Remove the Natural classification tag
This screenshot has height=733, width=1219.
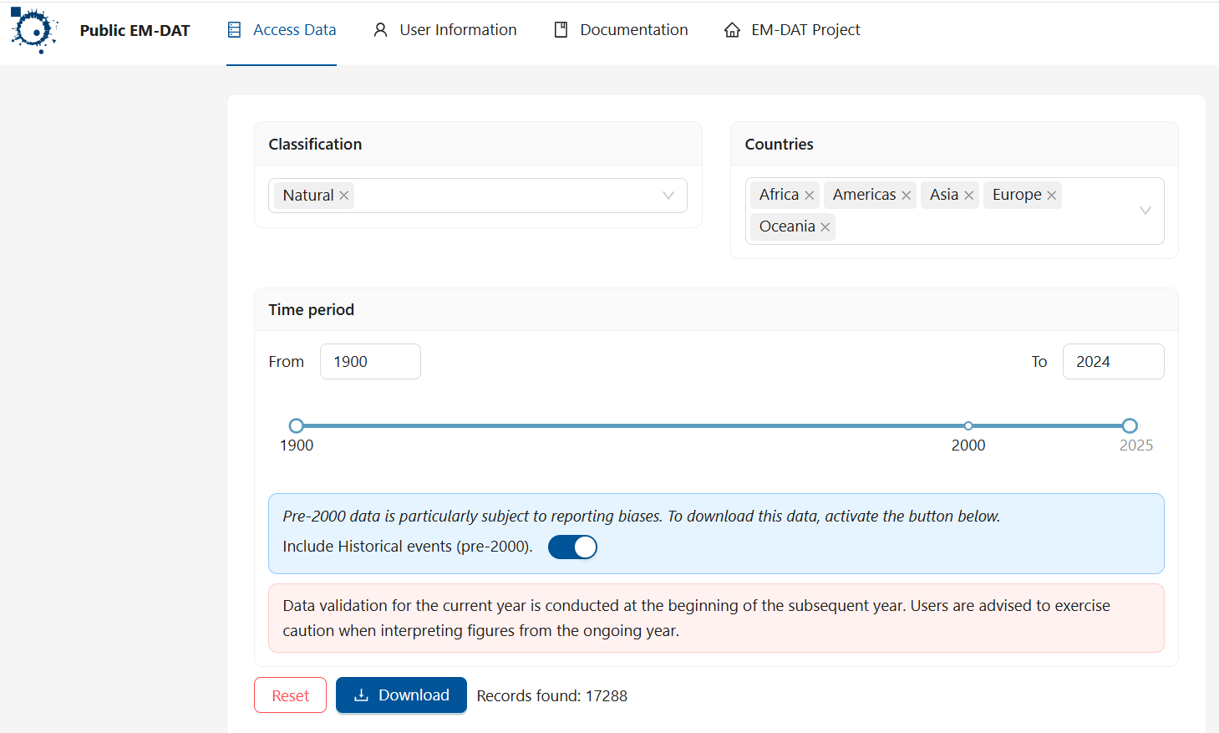click(x=343, y=195)
